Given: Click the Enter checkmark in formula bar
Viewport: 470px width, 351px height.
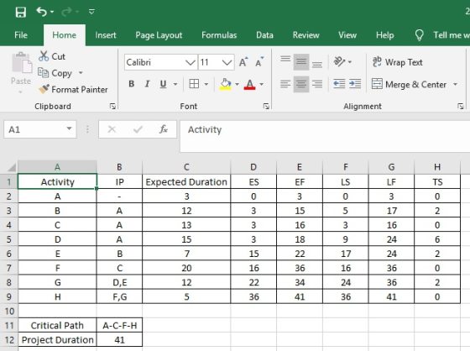Looking at the screenshot, I should coord(138,129).
